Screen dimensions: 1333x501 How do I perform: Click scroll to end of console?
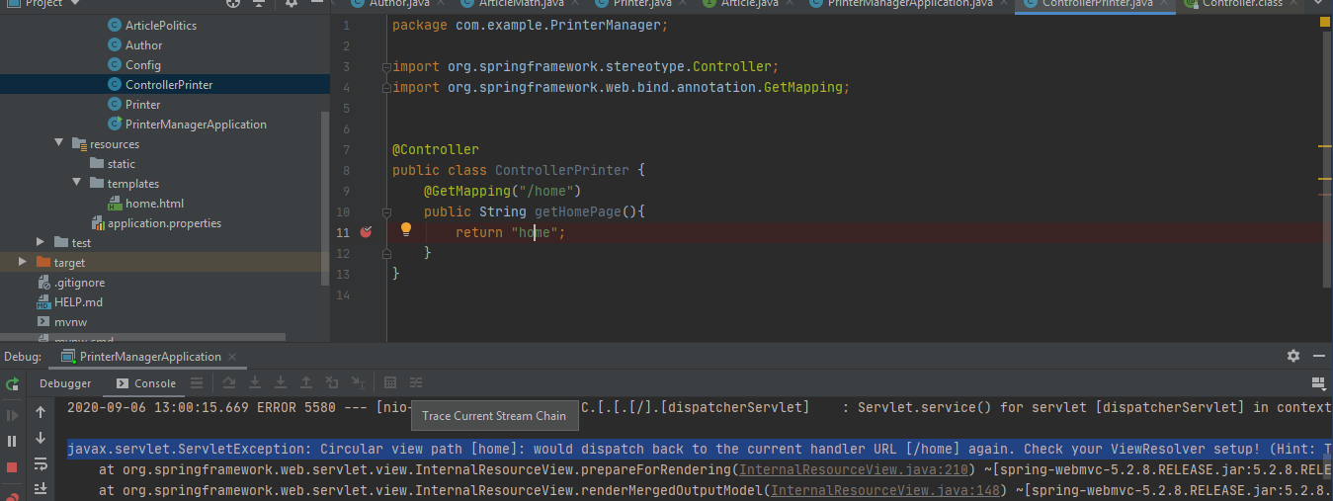(41, 489)
